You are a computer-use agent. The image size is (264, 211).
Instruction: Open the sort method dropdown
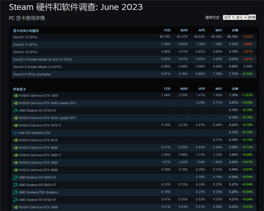235,17
